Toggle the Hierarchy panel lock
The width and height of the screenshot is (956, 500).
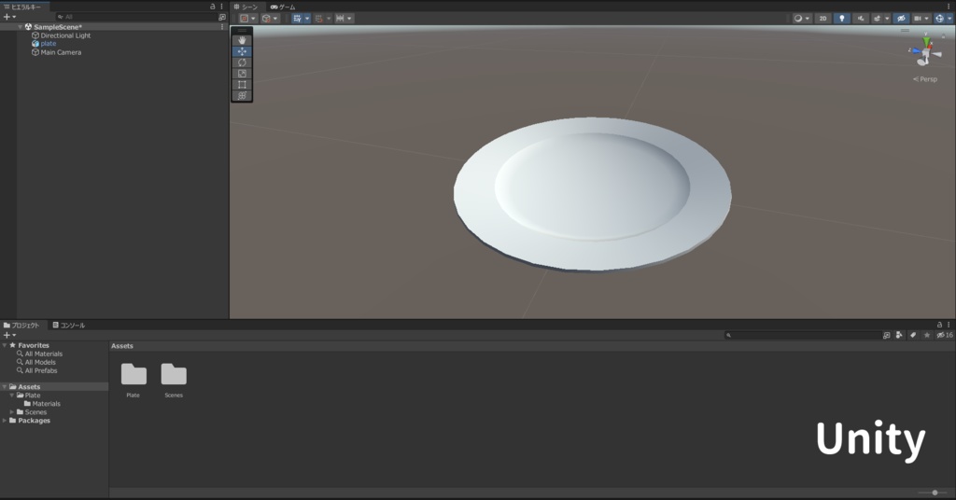click(x=212, y=7)
